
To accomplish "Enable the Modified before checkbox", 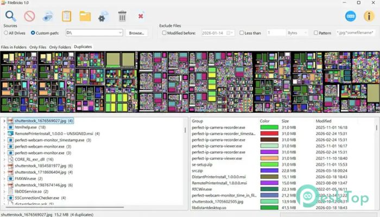I will (164, 33).
